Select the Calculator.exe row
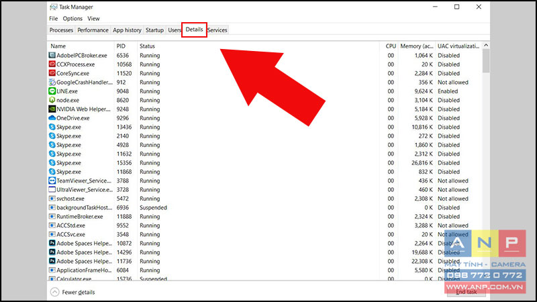Screen dimensions: 537x302 [264, 279]
